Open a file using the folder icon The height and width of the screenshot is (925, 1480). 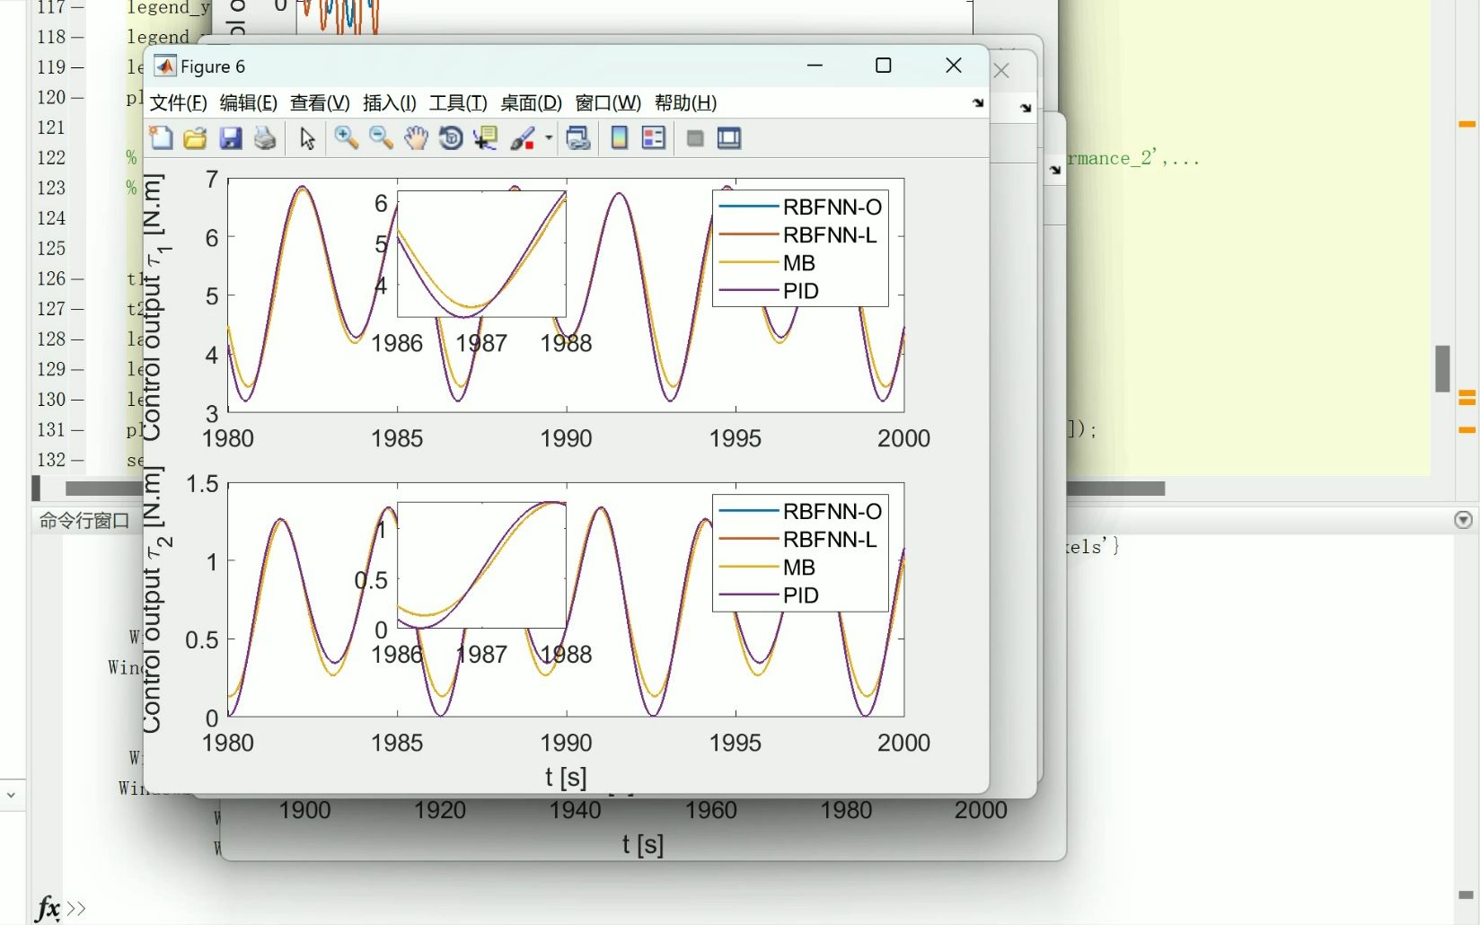tap(195, 138)
